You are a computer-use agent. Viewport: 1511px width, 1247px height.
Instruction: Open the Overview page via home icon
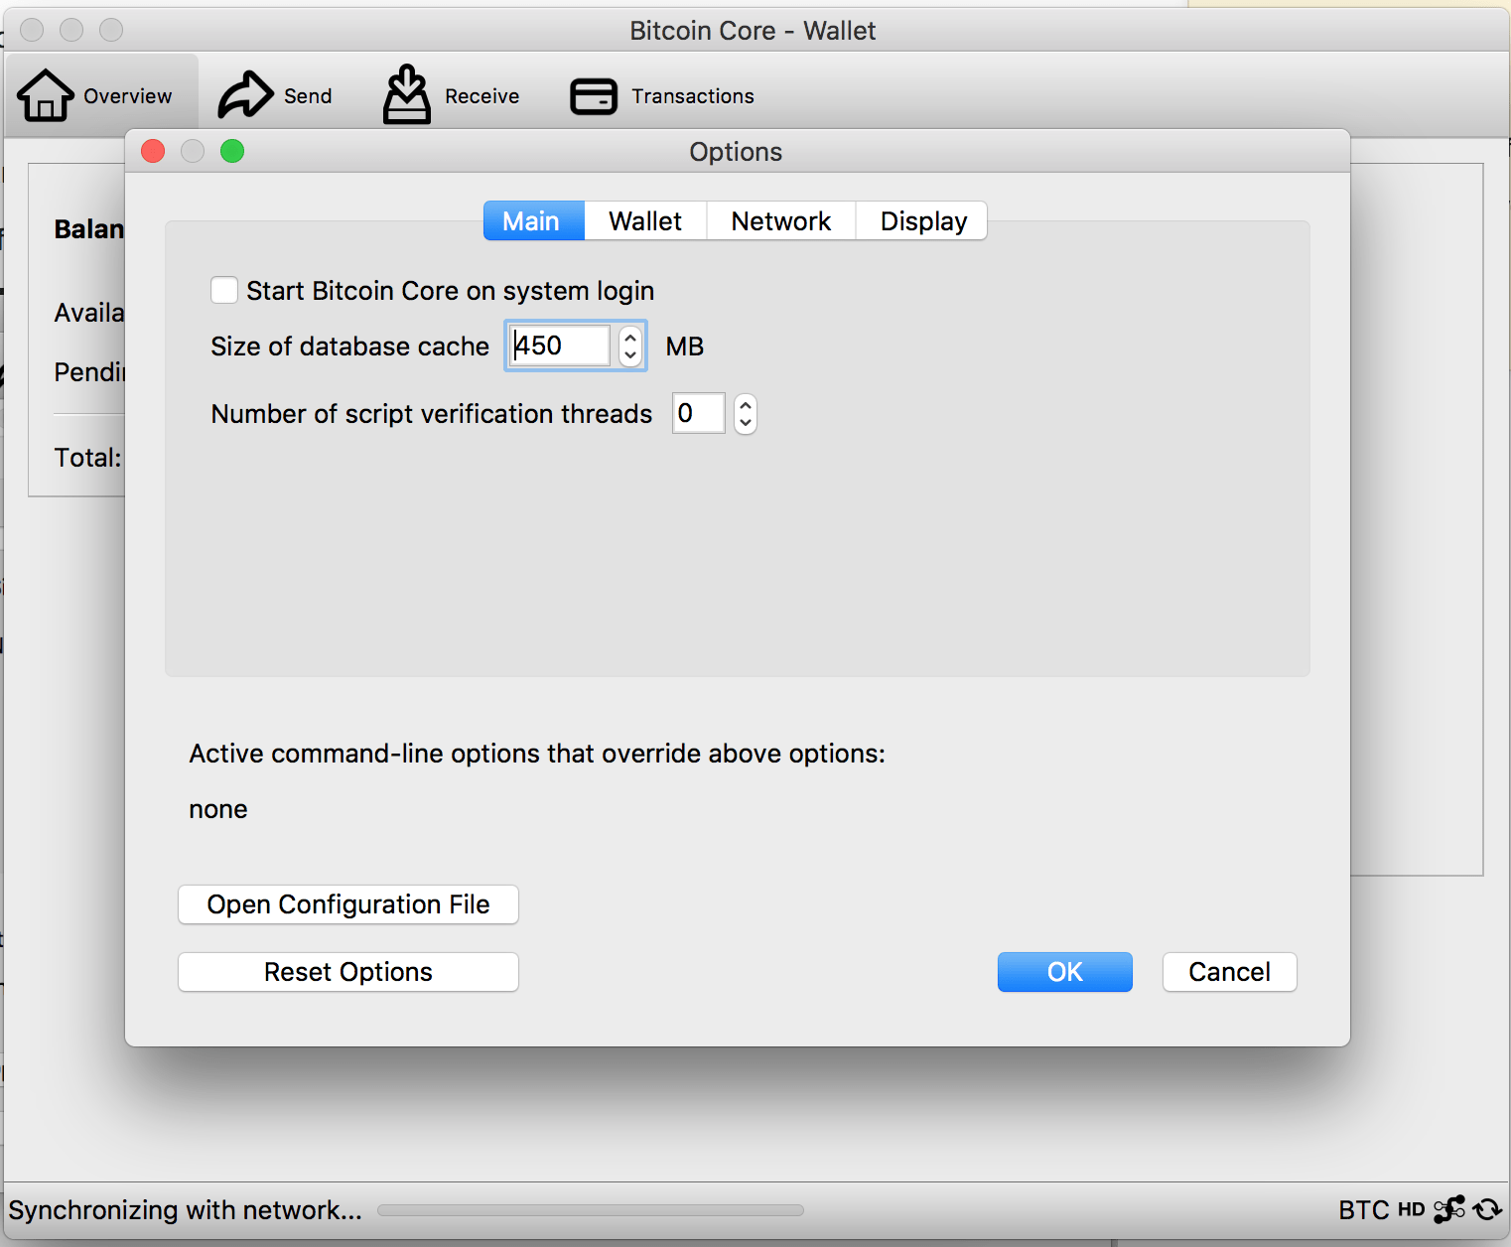point(46,92)
